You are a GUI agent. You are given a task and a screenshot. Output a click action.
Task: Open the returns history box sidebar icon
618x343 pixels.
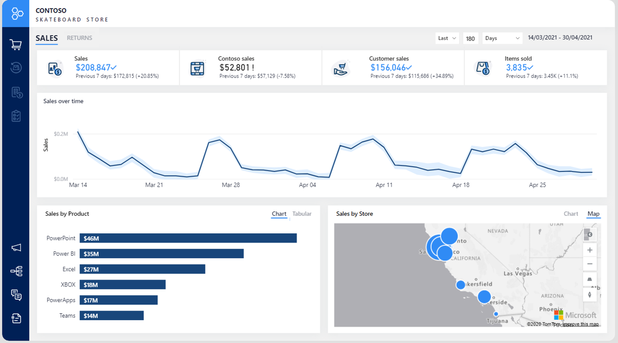click(16, 68)
